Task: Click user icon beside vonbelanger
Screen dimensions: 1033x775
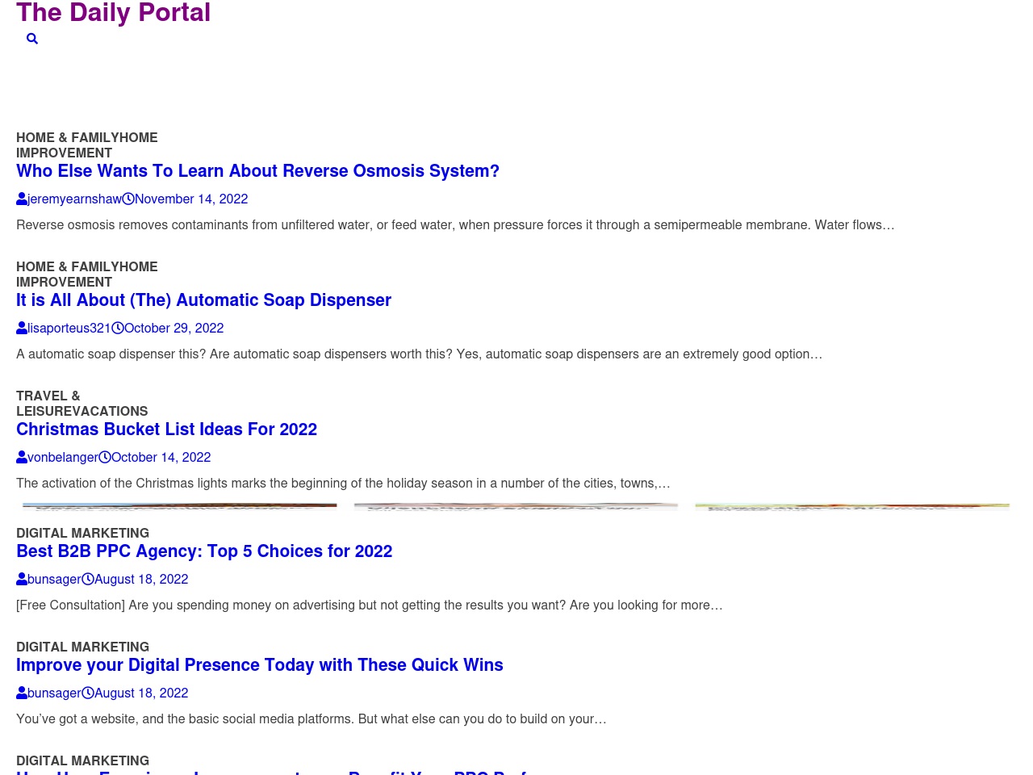Action: pyautogui.click(x=22, y=457)
